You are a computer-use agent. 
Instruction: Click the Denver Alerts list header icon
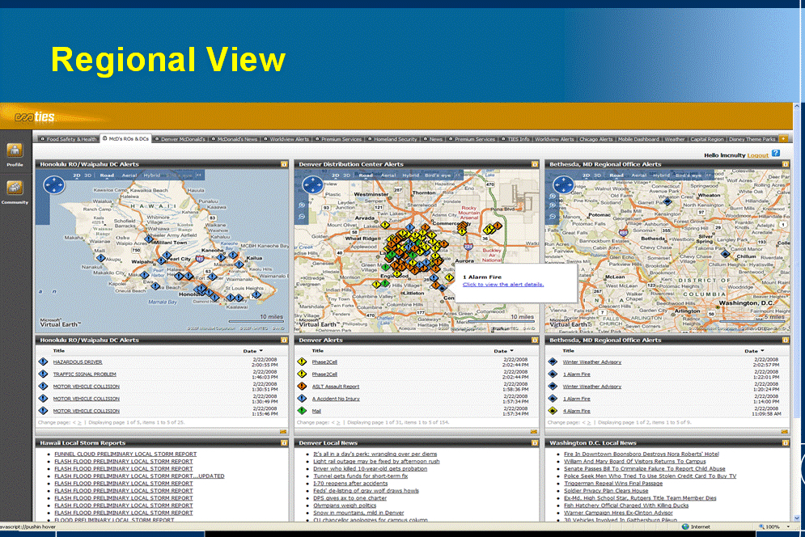pos(535,340)
